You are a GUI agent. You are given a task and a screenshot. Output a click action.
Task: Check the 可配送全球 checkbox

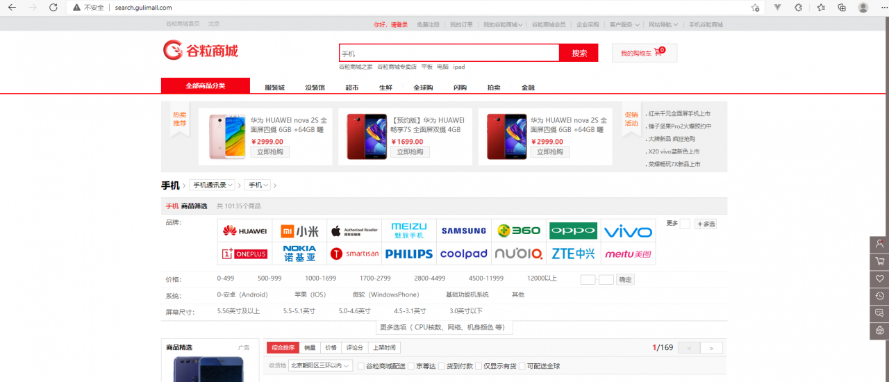523,366
